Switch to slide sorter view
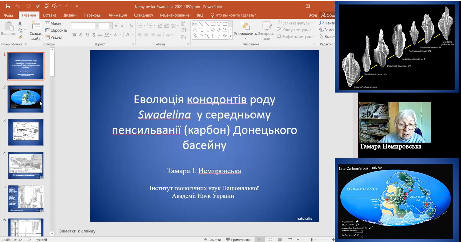The height and width of the screenshot is (242, 461). tap(270, 239)
